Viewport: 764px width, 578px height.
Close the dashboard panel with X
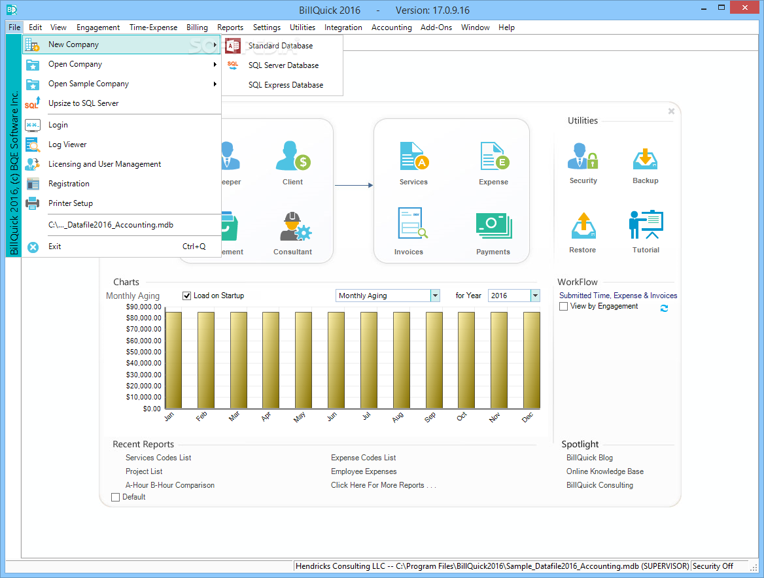point(671,112)
